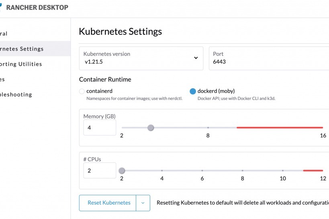Select Kubernetes Settings in sidebar
This screenshot has height=219, width=329.
point(22,49)
